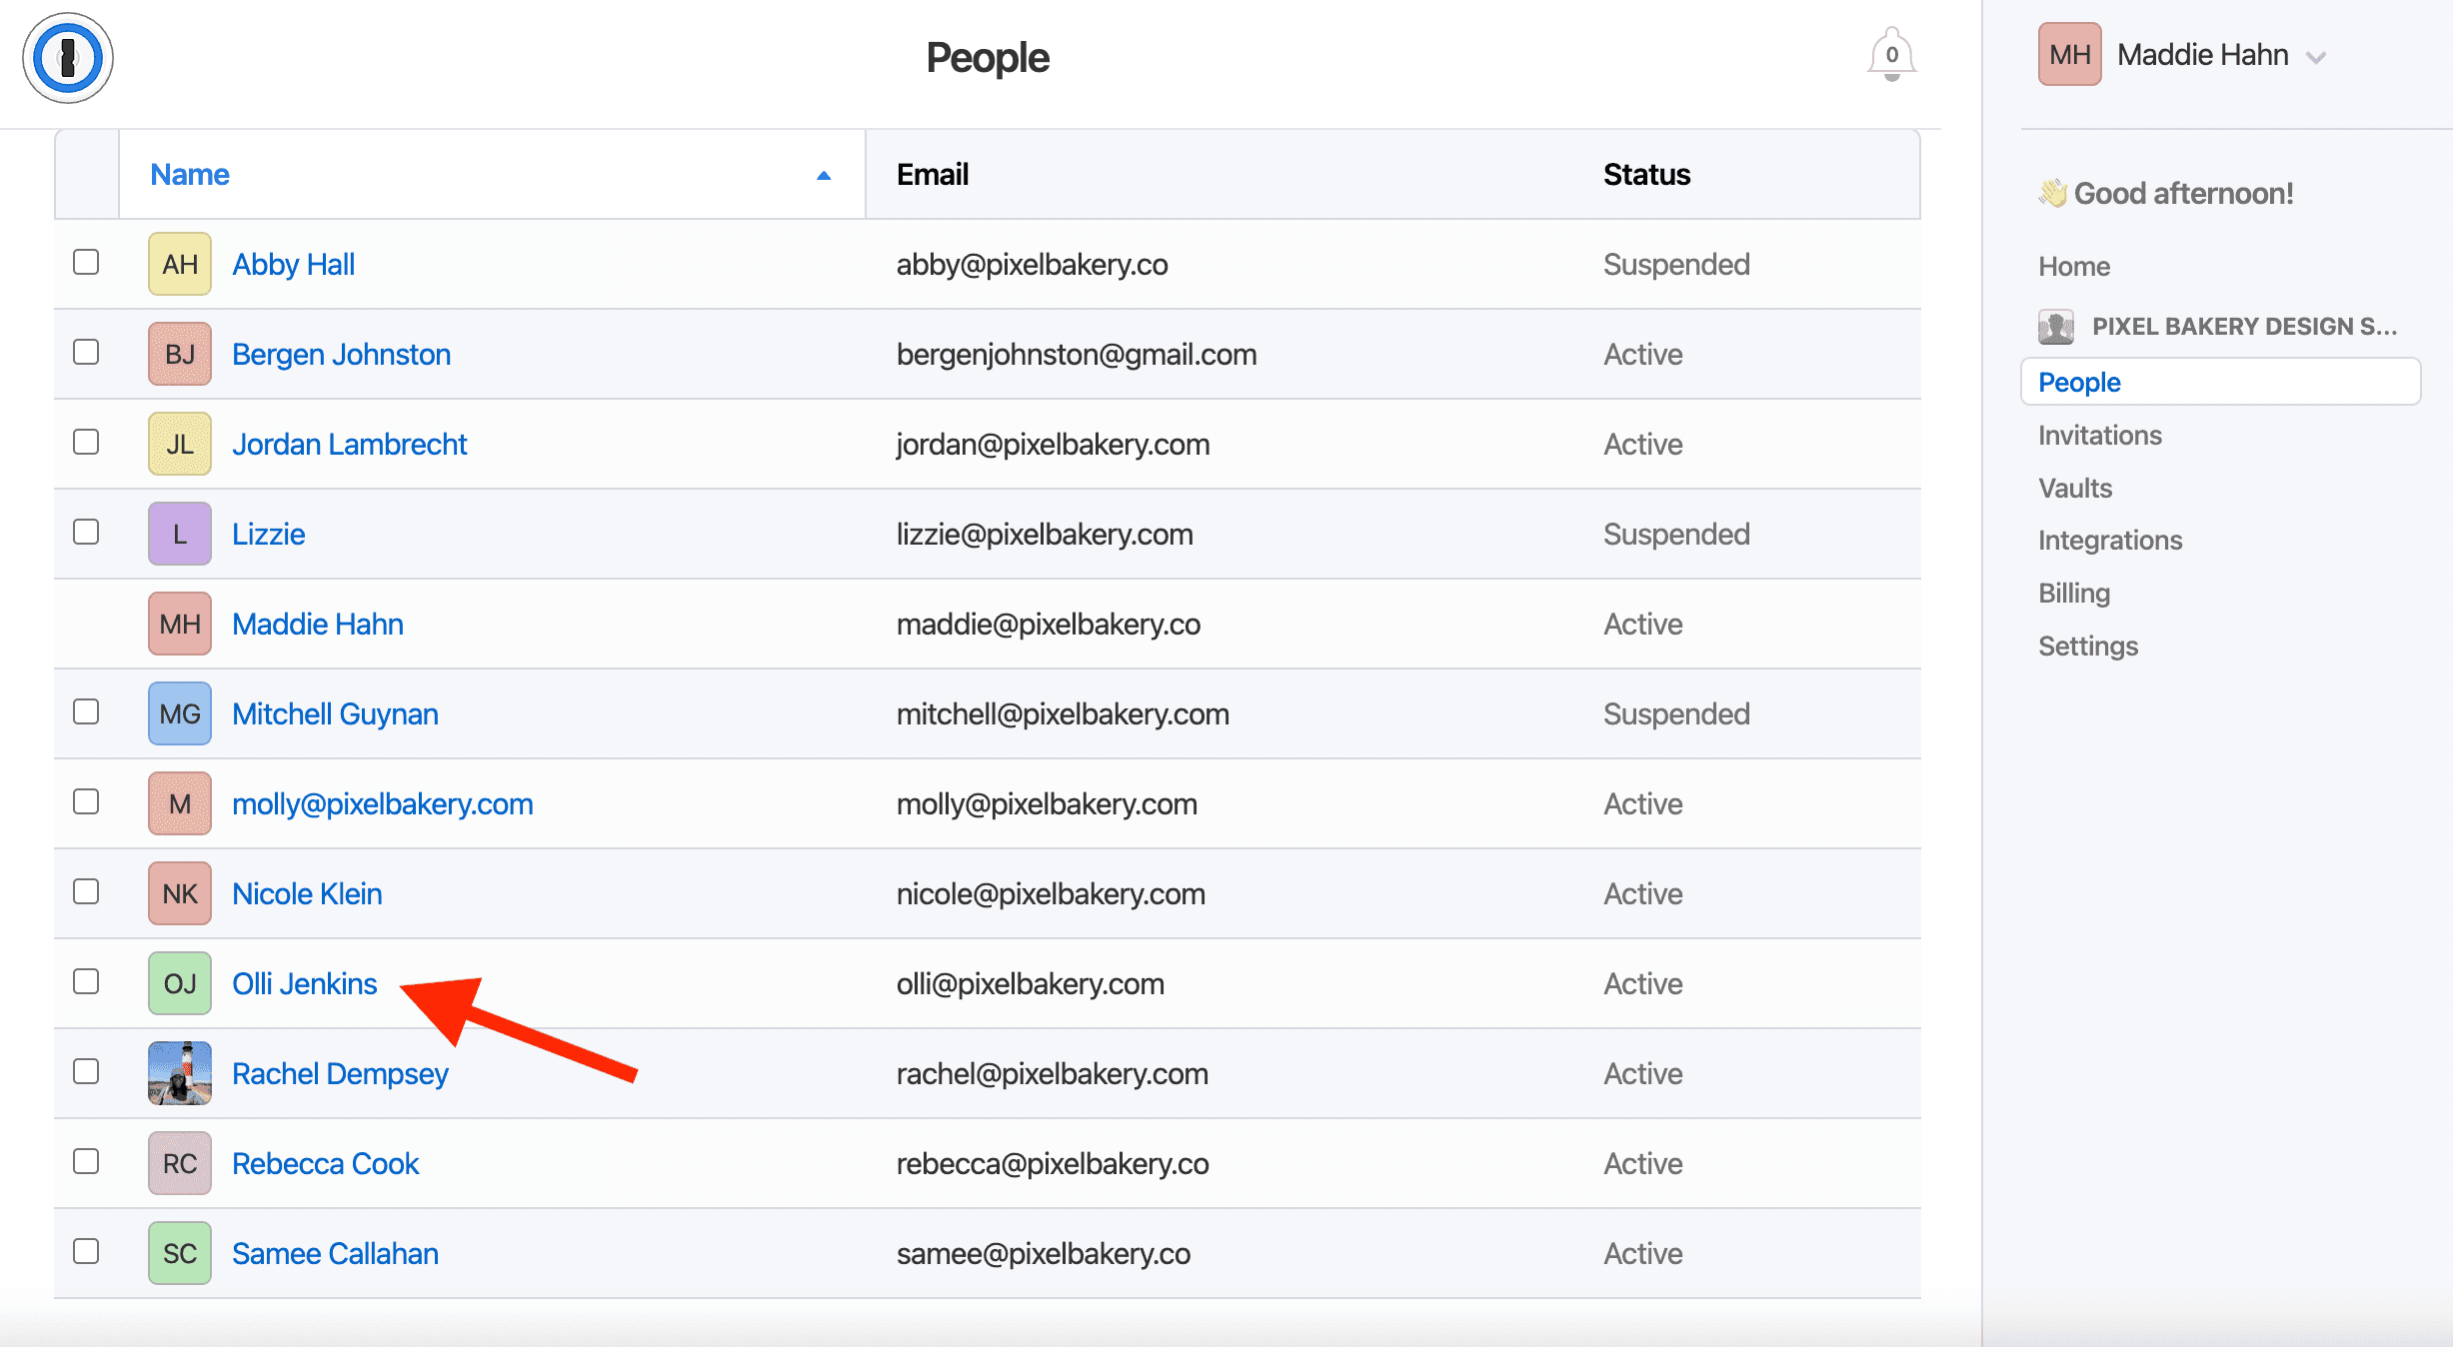The height and width of the screenshot is (1347, 2453).
Task: Click the Olli Jenkins avatar icon
Action: (x=178, y=982)
